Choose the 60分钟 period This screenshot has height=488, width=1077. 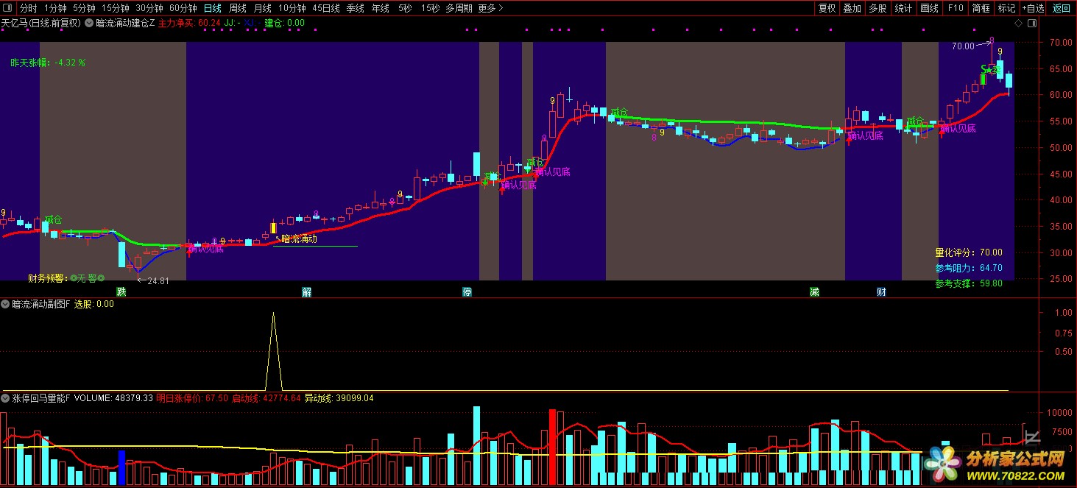pos(183,8)
